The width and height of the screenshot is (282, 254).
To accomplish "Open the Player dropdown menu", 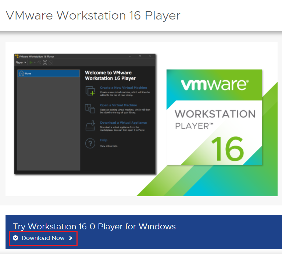I will tap(21, 63).
